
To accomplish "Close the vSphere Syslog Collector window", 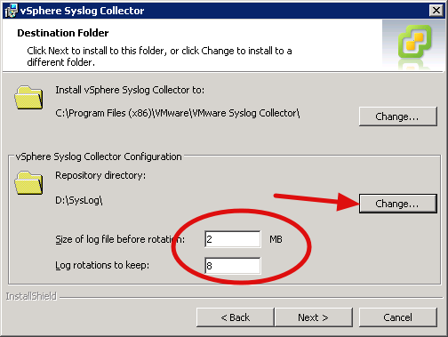I will click(436, 11).
